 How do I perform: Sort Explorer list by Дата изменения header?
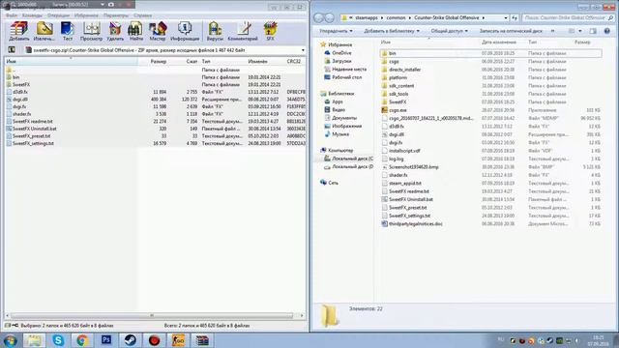click(x=499, y=42)
